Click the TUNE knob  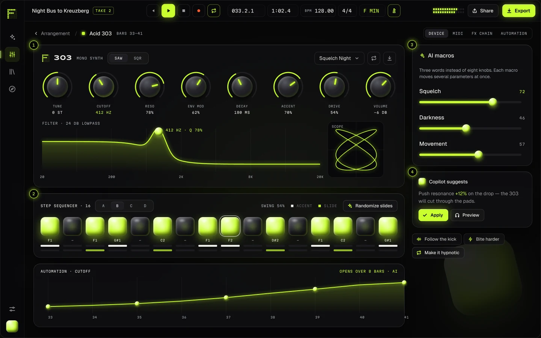(57, 86)
